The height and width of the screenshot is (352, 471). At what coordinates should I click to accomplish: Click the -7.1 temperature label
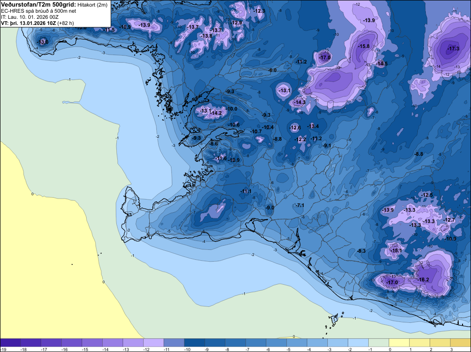(300, 206)
